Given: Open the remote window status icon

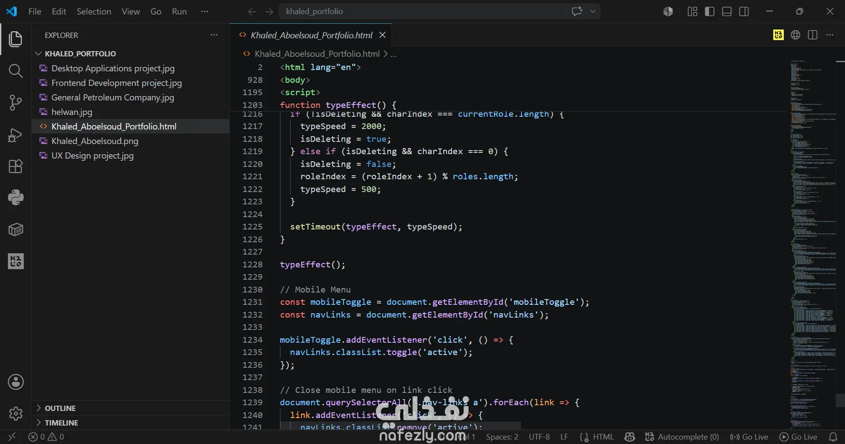Looking at the screenshot, I should [12, 437].
